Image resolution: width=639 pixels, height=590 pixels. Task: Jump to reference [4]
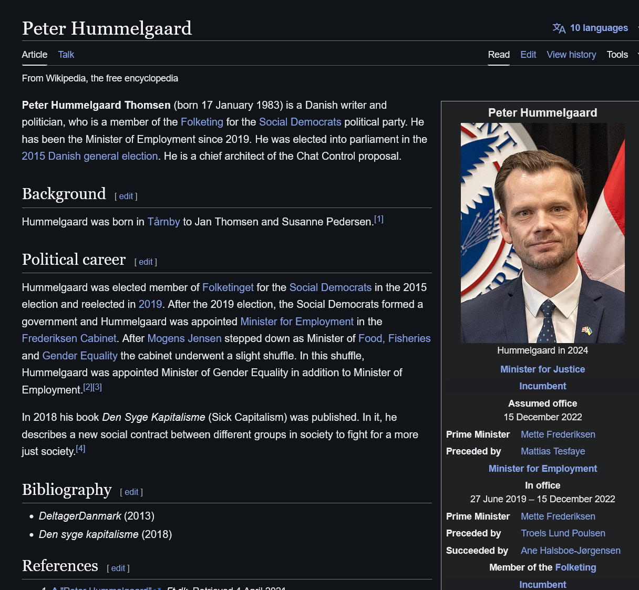coord(80,449)
